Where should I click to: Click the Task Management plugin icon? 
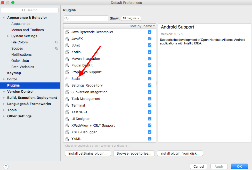click(x=67, y=99)
